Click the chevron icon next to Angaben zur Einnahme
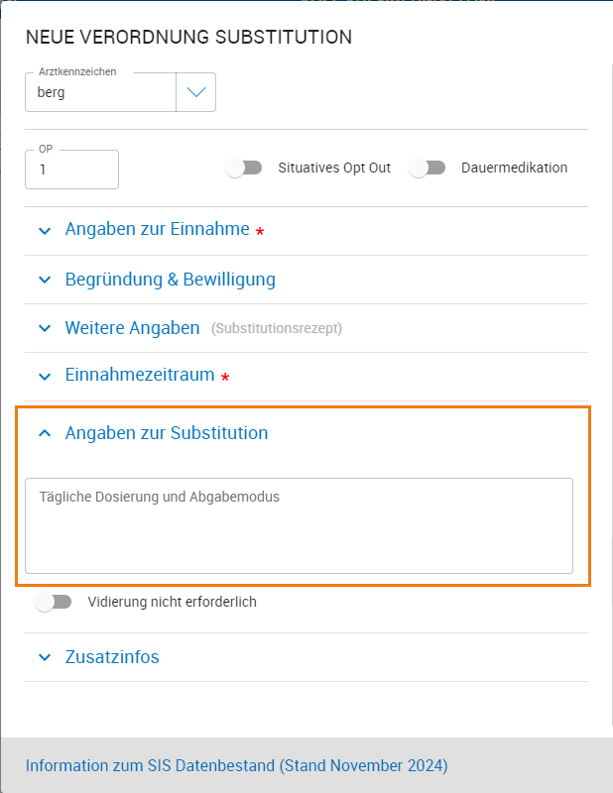613x793 pixels. pyautogui.click(x=44, y=230)
